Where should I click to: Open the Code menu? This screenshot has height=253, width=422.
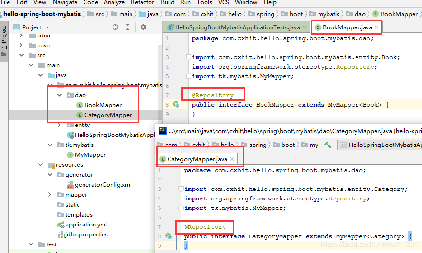tap(91, 2)
